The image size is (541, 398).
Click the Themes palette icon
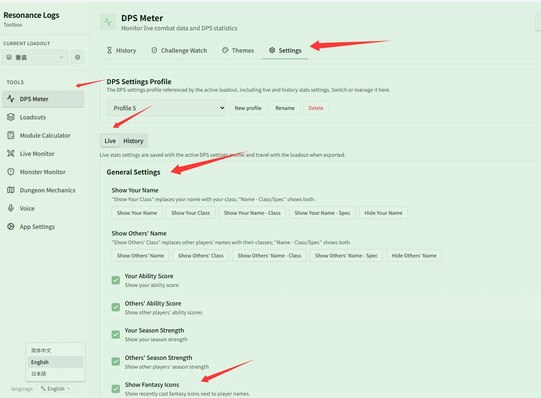click(225, 50)
